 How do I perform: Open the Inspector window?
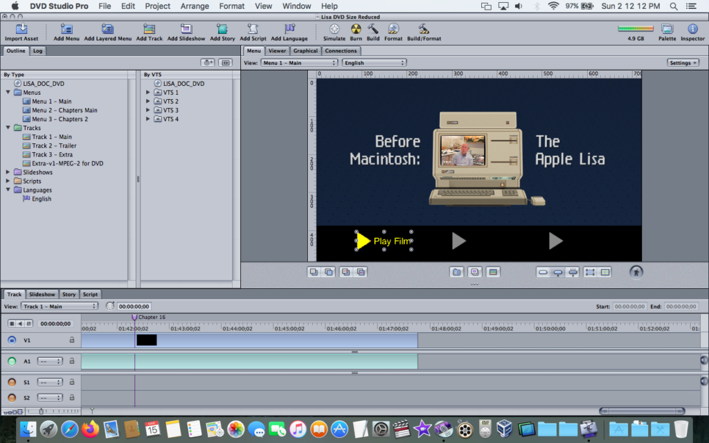coord(692,30)
